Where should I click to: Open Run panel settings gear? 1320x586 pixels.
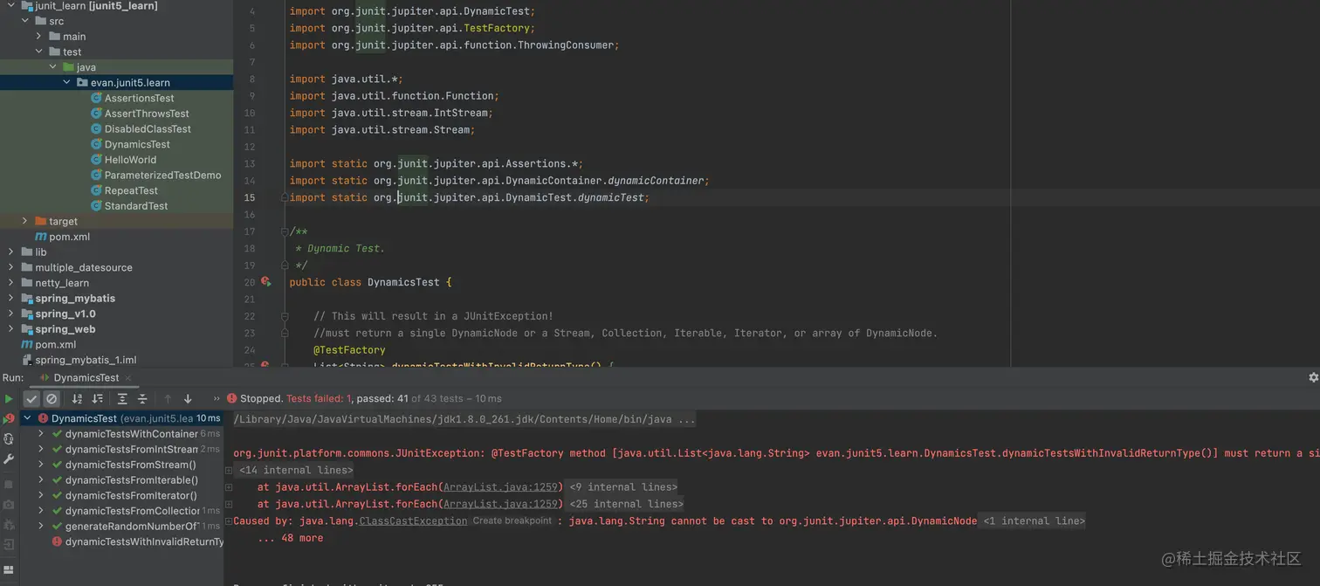[x=1313, y=377]
